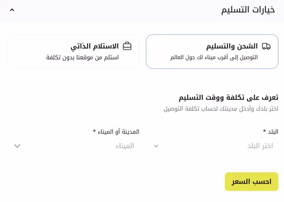Click the البلد field label

pos(271,132)
